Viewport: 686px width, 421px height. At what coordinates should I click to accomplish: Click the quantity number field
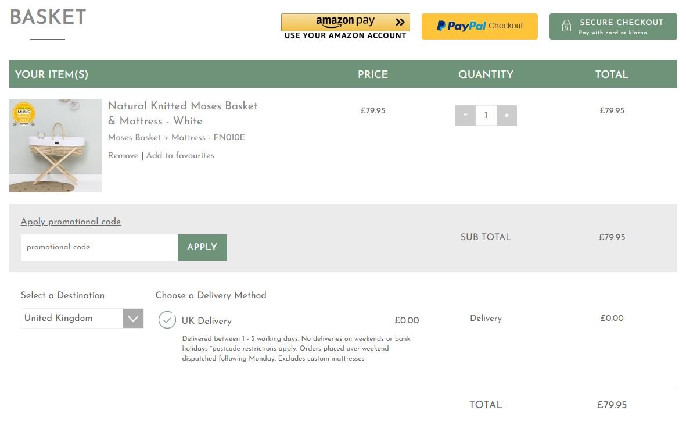click(x=486, y=115)
